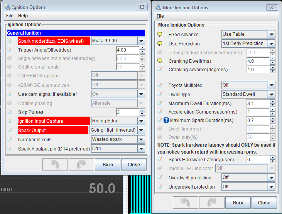This screenshot has width=282, height=214.
Task: Open Help menu in Ignition Options window
Action: tap(23, 16)
